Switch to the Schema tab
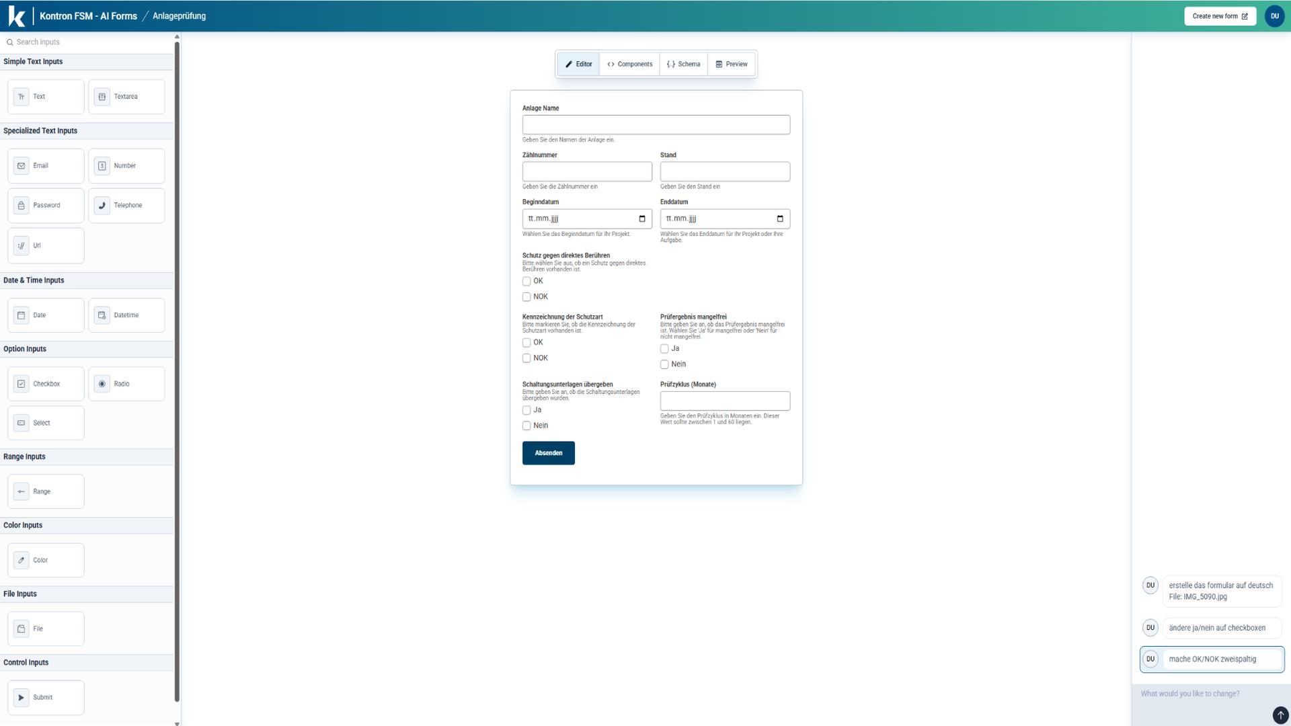Viewport: 1291px width, 726px height. click(x=683, y=64)
